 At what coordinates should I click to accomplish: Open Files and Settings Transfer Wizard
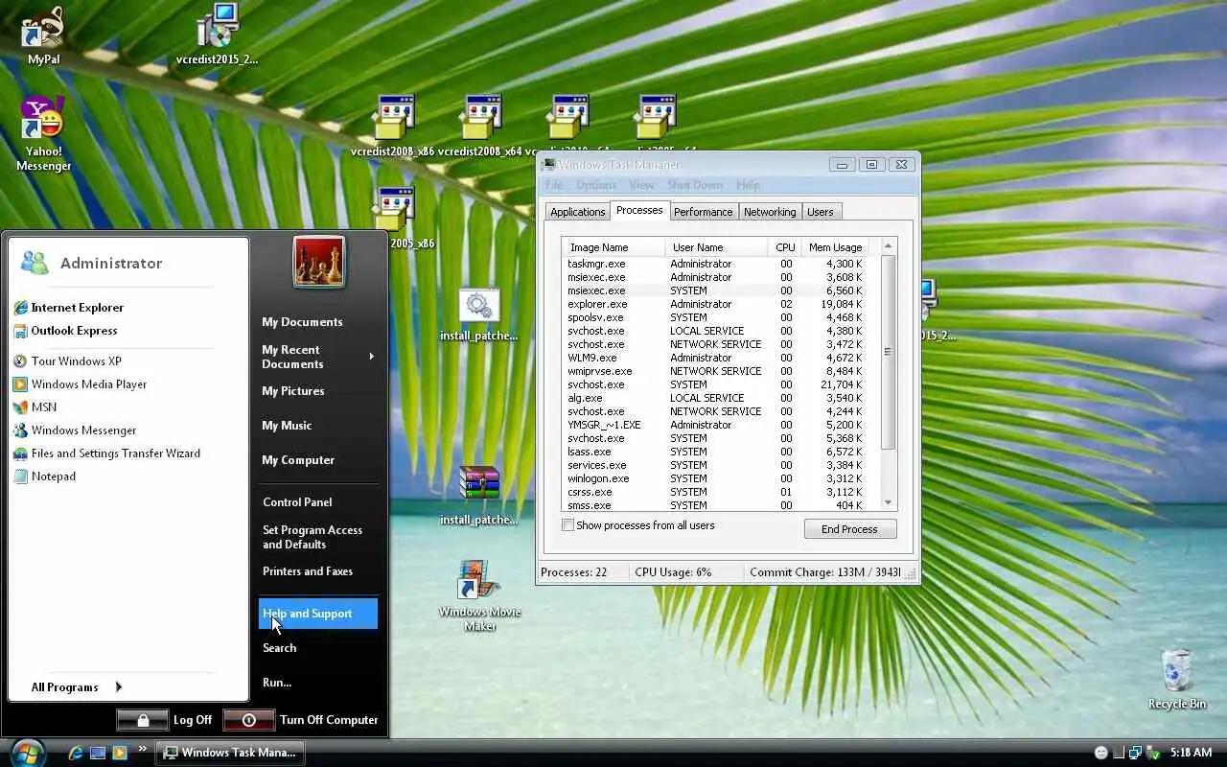[x=106, y=453]
